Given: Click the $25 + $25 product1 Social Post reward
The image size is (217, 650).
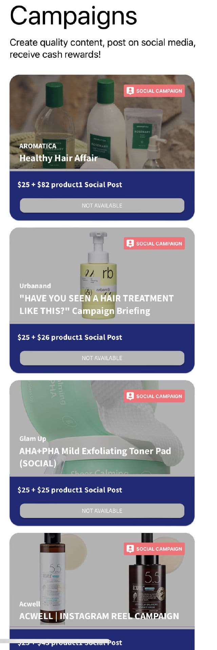Looking at the screenshot, I should click(x=70, y=490).
